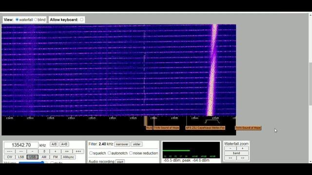Click the frequency input field showing 13542.70

tap(21, 145)
